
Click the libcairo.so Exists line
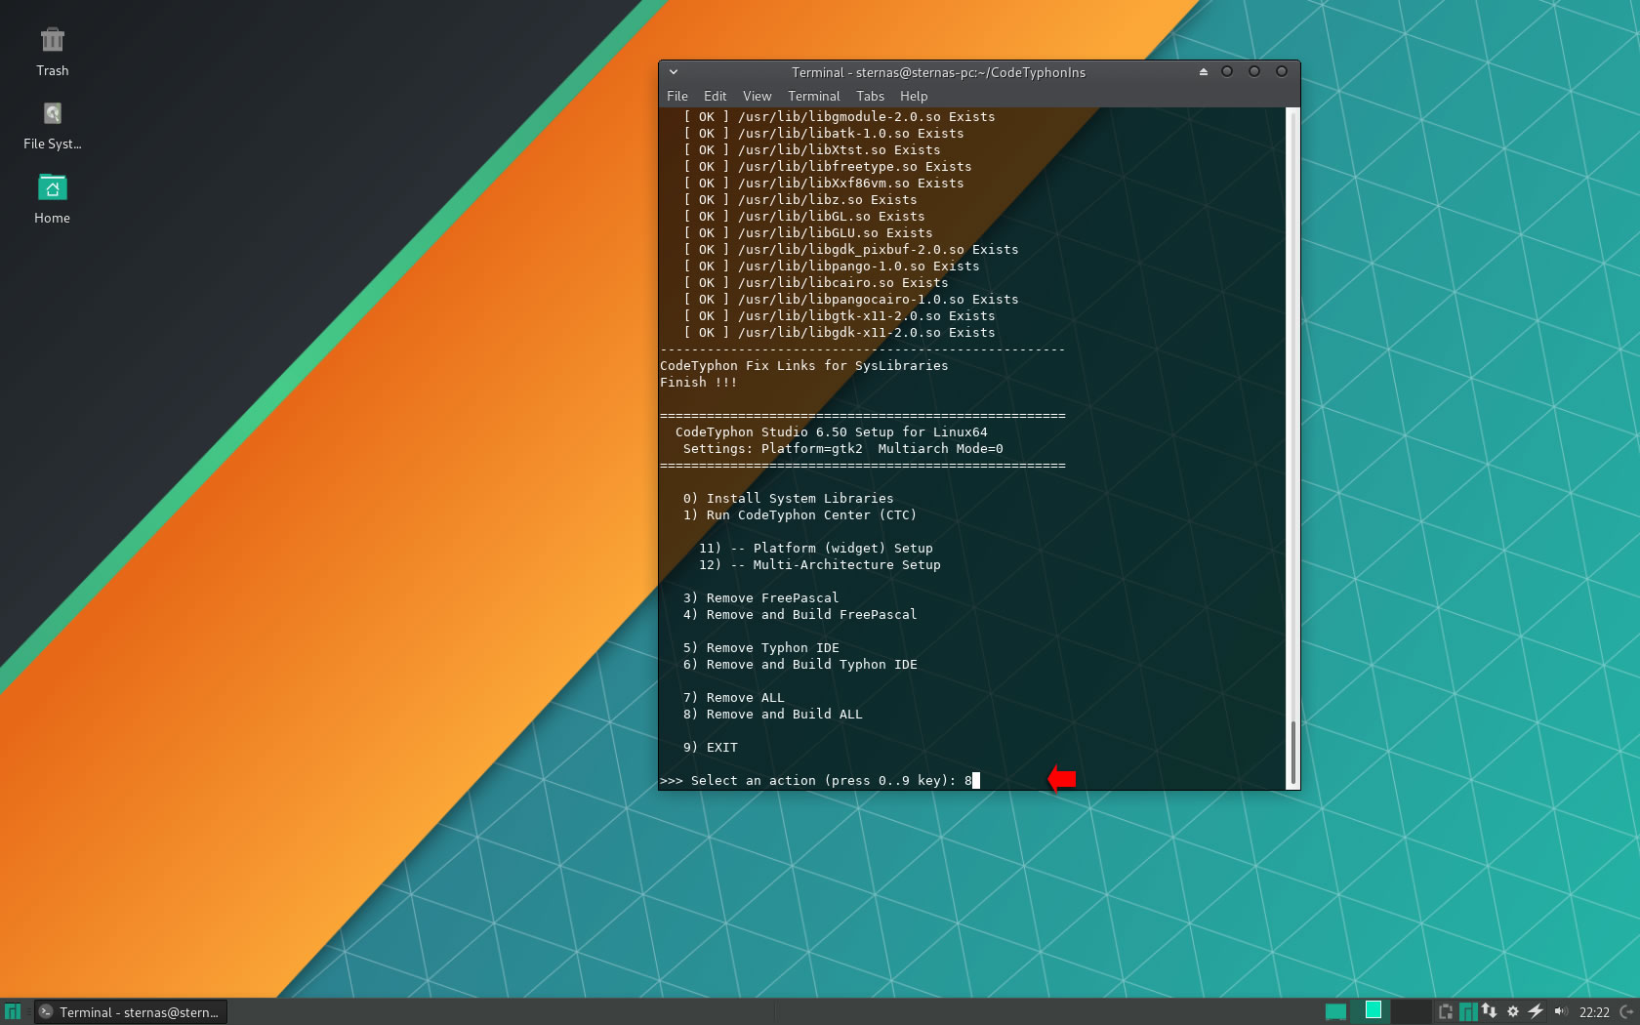tap(816, 283)
